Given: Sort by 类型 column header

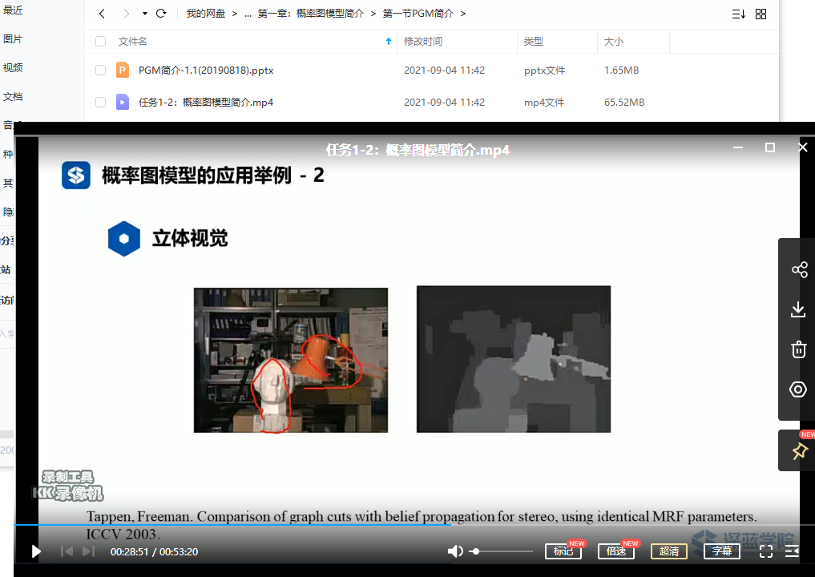Looking at the screenshot, I should click(533, 42).
